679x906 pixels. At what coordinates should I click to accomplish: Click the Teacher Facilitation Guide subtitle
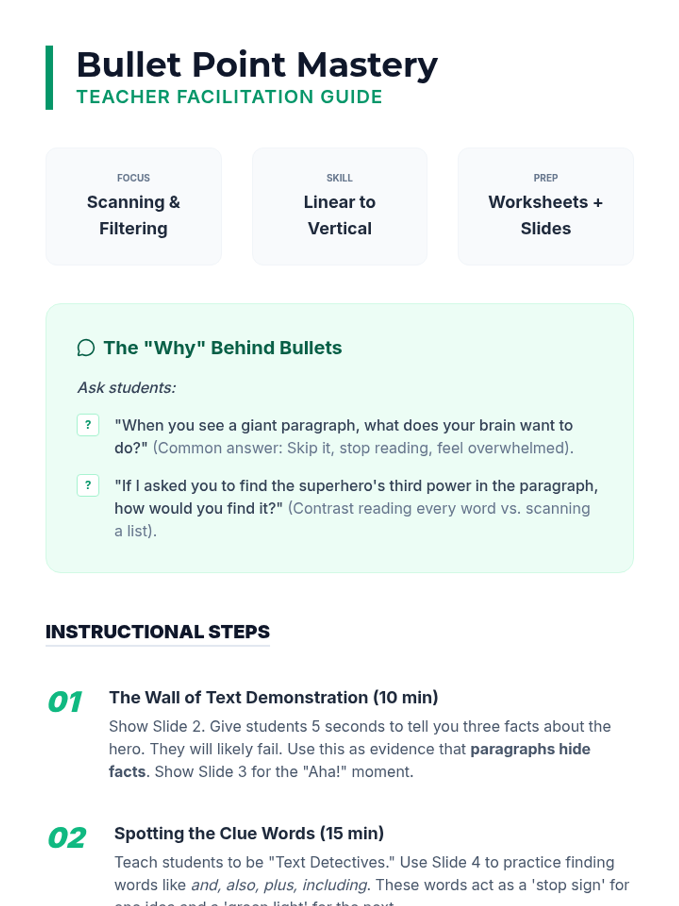pos(229,97)
